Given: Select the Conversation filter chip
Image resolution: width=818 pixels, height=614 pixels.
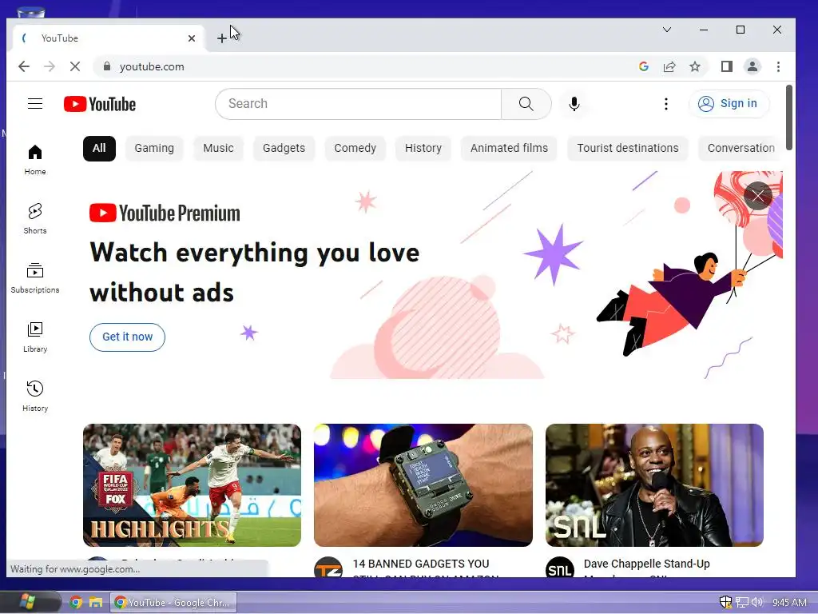Looking at the screenshot, I should click(741, 148).
